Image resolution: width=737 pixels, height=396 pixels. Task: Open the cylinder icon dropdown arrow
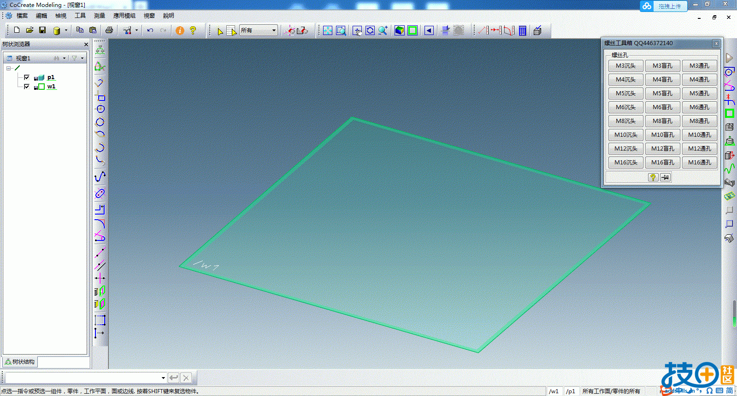click(x=66, y=30)
